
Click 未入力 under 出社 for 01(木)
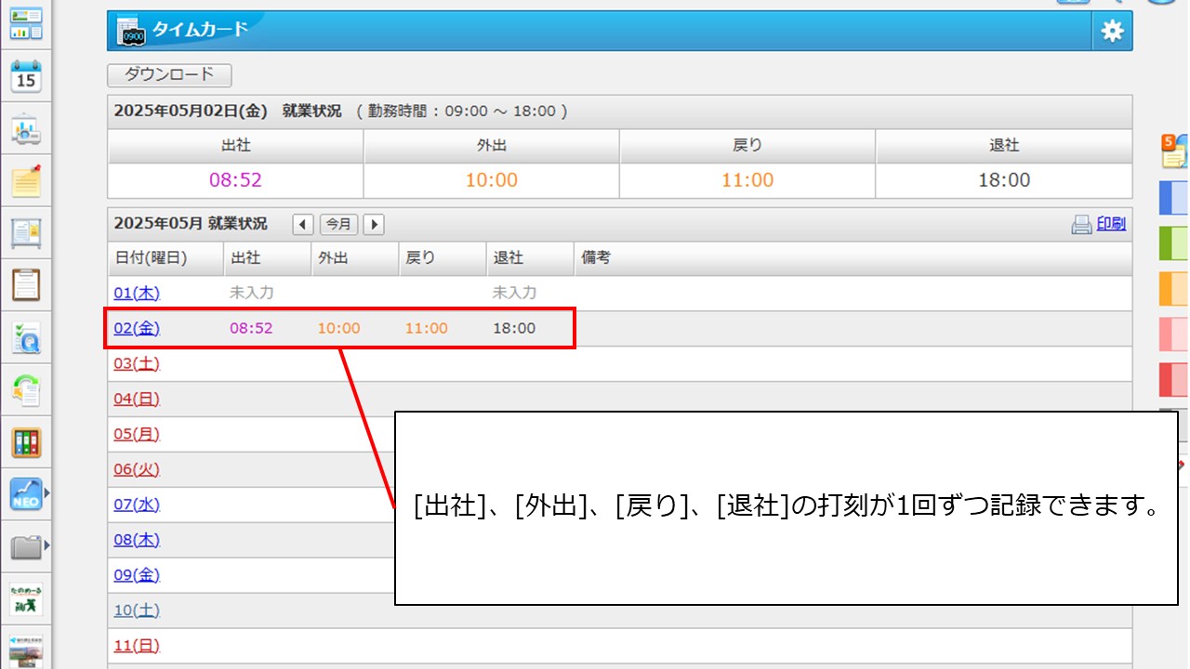click(x=252, y=293)
